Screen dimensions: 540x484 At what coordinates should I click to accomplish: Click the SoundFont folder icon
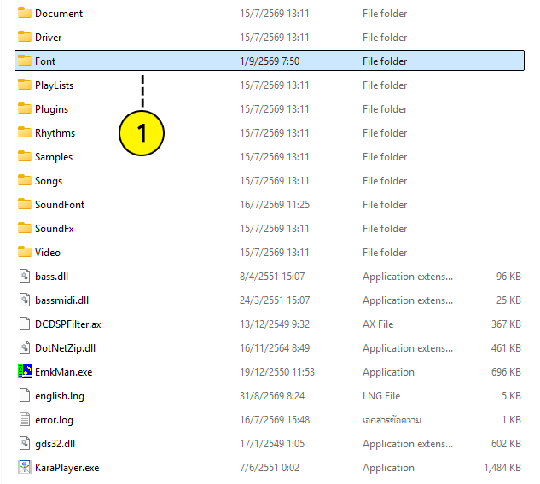(x=25, y=204)
